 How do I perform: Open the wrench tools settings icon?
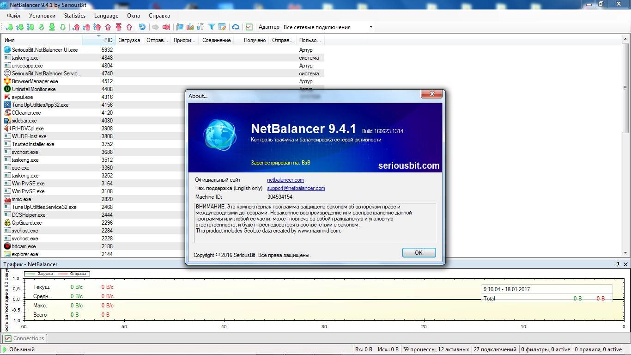[200, 27]
